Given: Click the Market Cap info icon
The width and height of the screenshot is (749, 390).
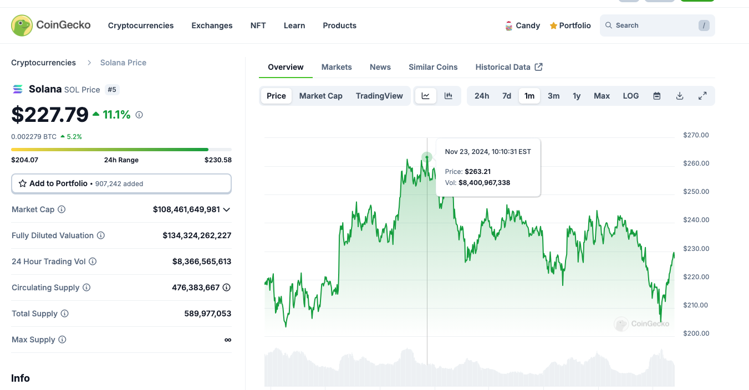Looking at the screenshot, I should pos(62,209).
